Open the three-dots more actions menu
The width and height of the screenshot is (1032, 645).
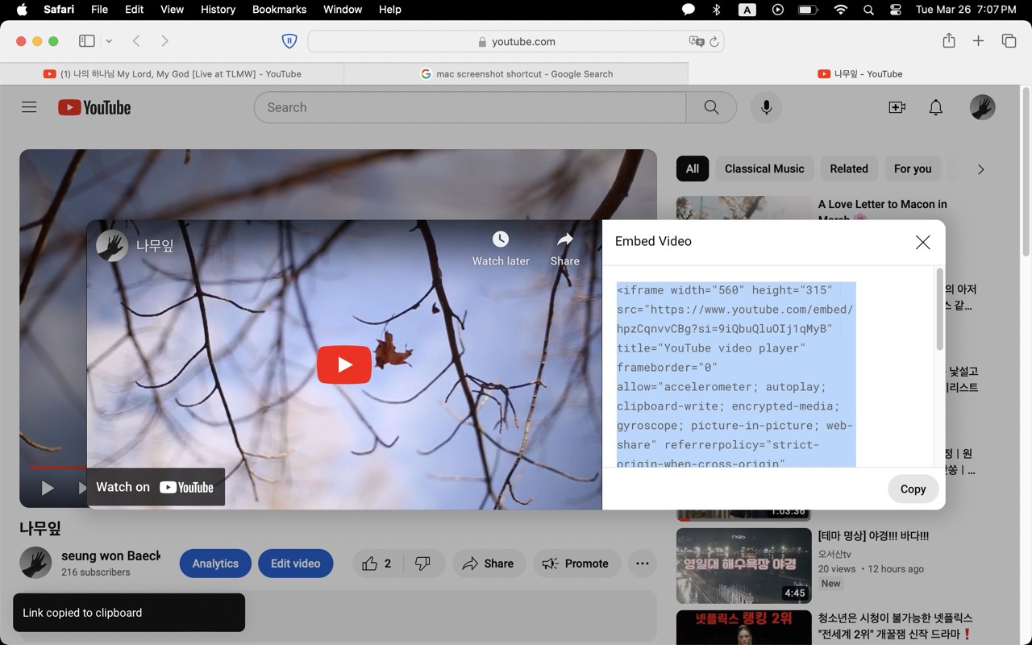[642, 564]
